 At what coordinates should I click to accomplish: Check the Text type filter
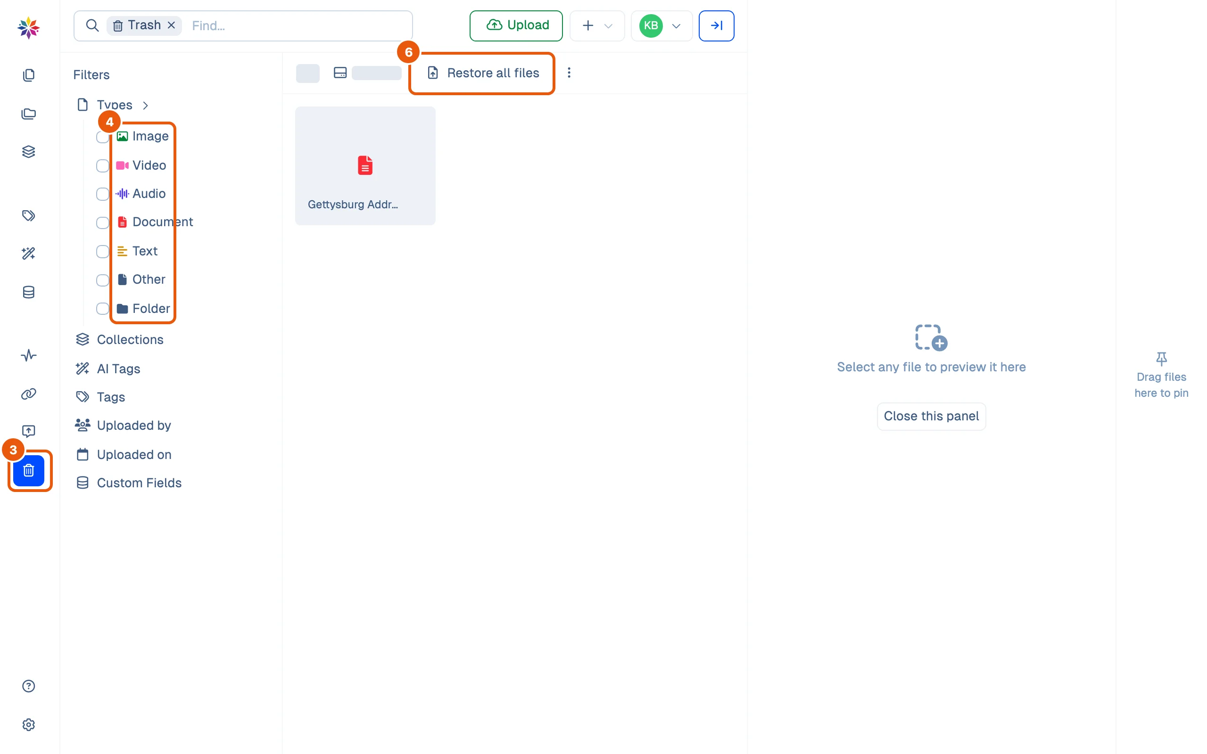pos(103,251)
